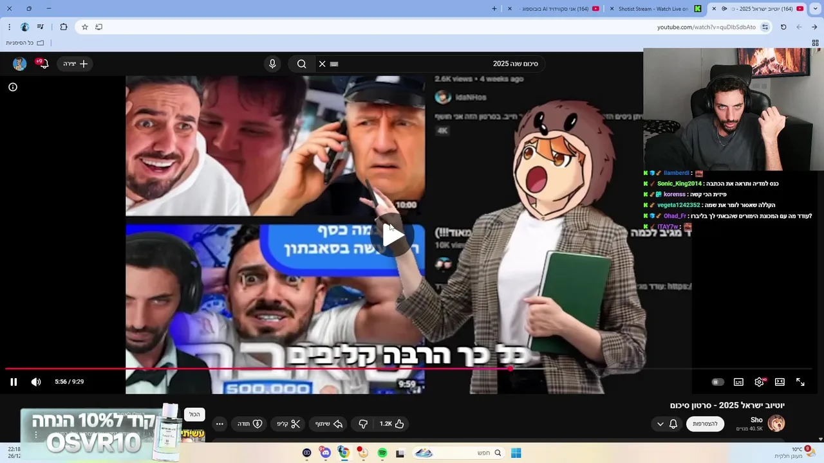Open the tab search dropdown arrow
The image size is (824, 463).
816,9
